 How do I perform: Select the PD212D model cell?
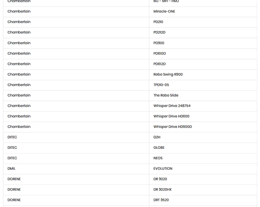[x=203, y=33]
